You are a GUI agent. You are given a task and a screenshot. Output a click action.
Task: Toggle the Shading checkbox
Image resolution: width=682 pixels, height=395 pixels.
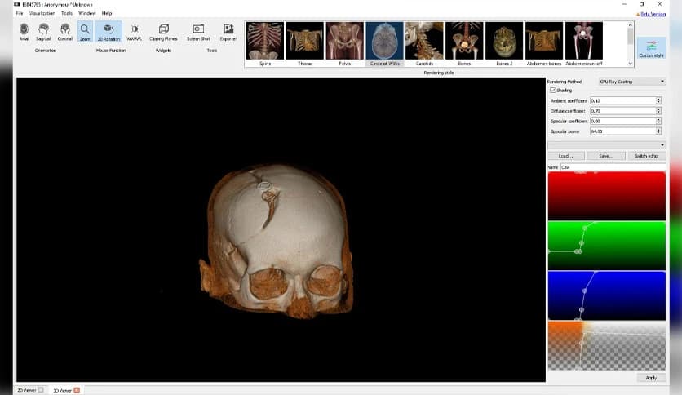coord(553,90)
